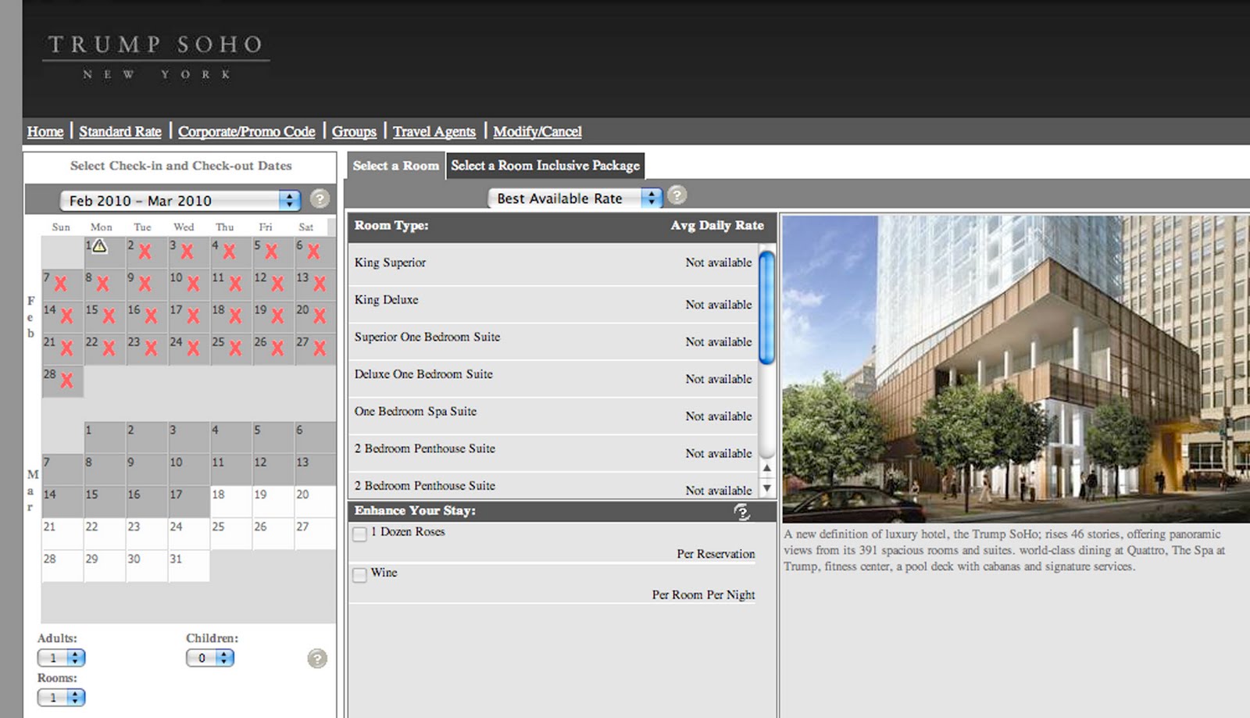This screenshot has width=1250, height=718.
Task: Open the Children count dropdown
Action: click(x=209, y=658)
